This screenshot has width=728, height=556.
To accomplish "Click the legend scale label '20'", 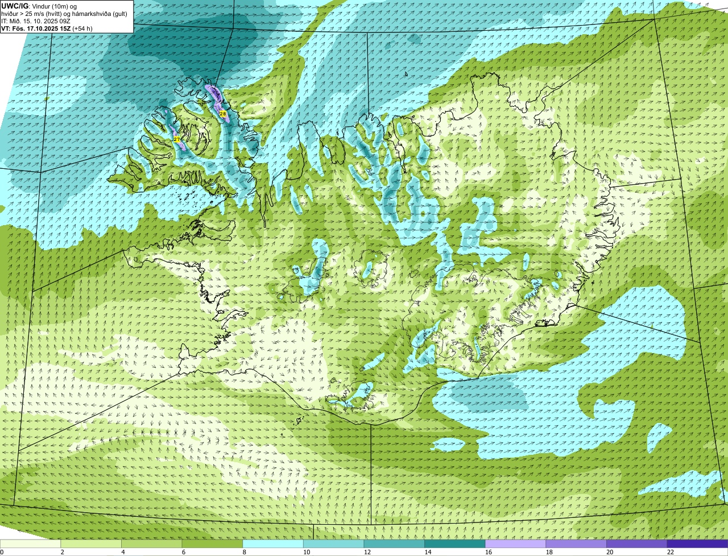I will (x=610, y=552).
